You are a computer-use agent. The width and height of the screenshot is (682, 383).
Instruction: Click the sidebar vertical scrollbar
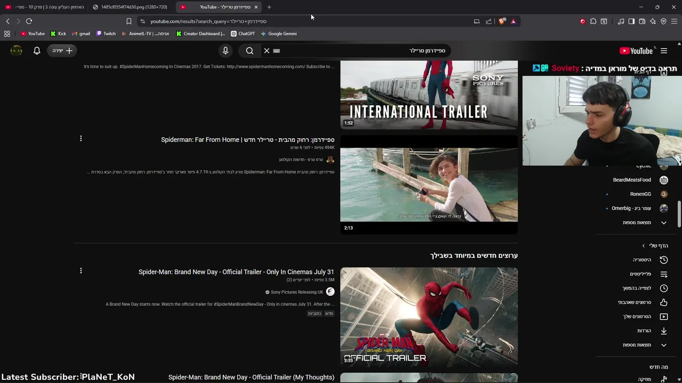[679, 214]
